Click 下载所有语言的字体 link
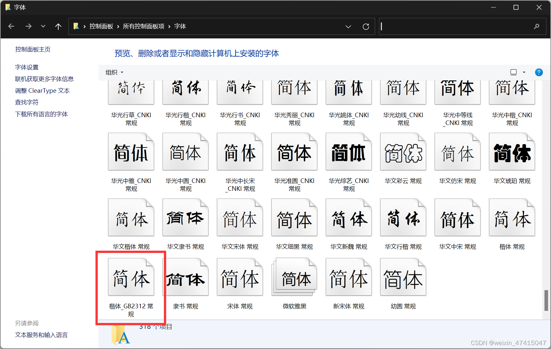The image size is (551, 349). (x=41, y=114)
